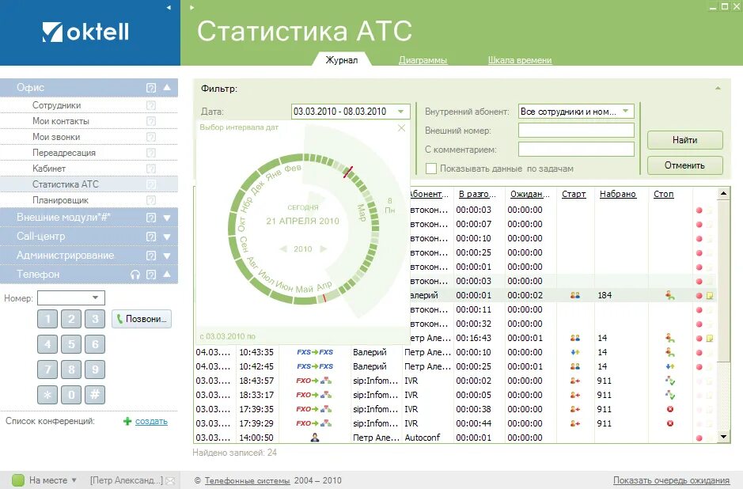This screenshot has height=489, width=743.
Task: Click the stop icon in row 18:43:57
Action: (670, 381)
